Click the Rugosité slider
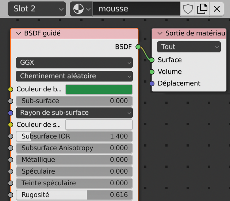The width and height of the screenshot is (230, 201). tap(74, 195)
